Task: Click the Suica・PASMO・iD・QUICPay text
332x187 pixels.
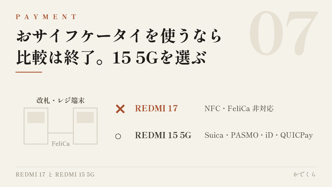Action: [259, 135]
